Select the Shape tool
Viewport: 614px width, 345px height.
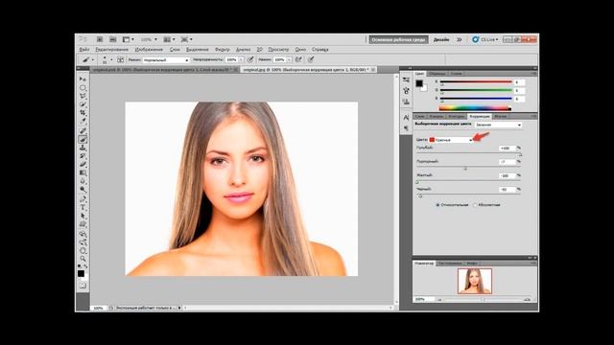pyautogui.click(x=83, y=224)
